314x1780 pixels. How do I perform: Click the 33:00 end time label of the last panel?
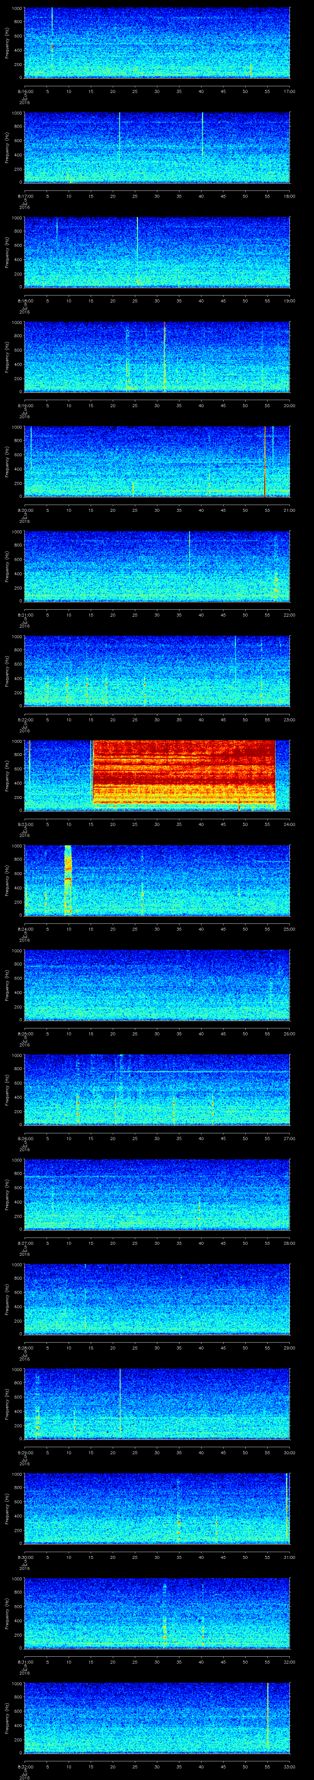coord(290,1767)
